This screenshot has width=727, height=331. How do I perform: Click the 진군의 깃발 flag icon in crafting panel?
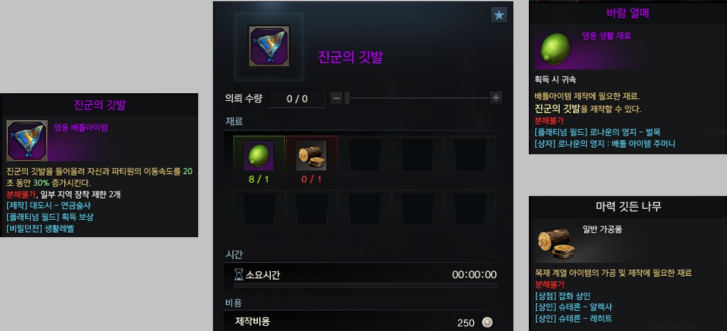click(x=270, y=46)
